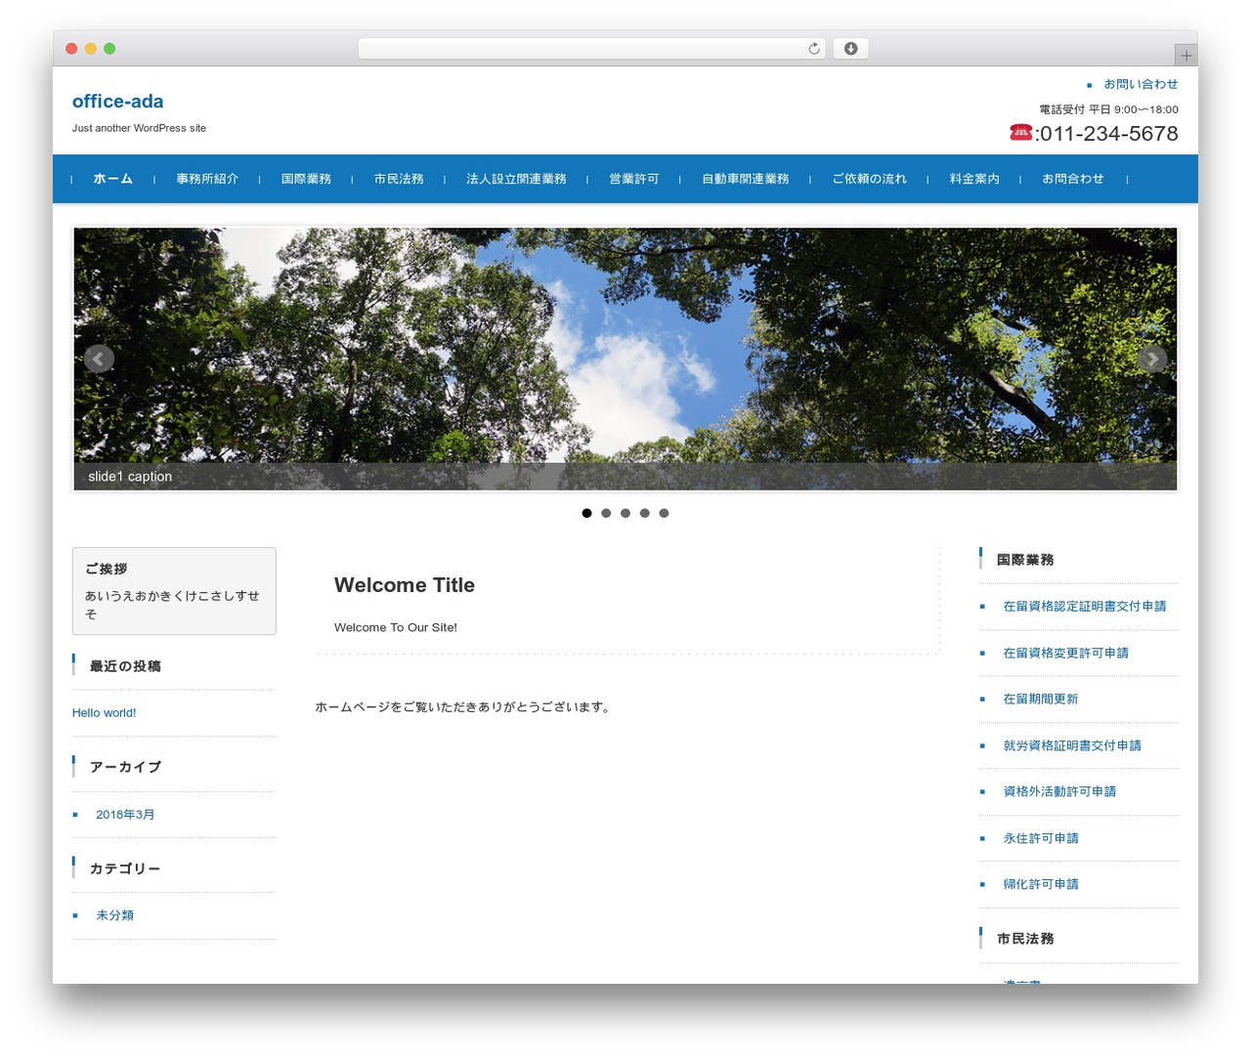This screenshot has width=1251, height=1059.
Task: Open the 市民法務 menu item
Action: pos(399,179)
